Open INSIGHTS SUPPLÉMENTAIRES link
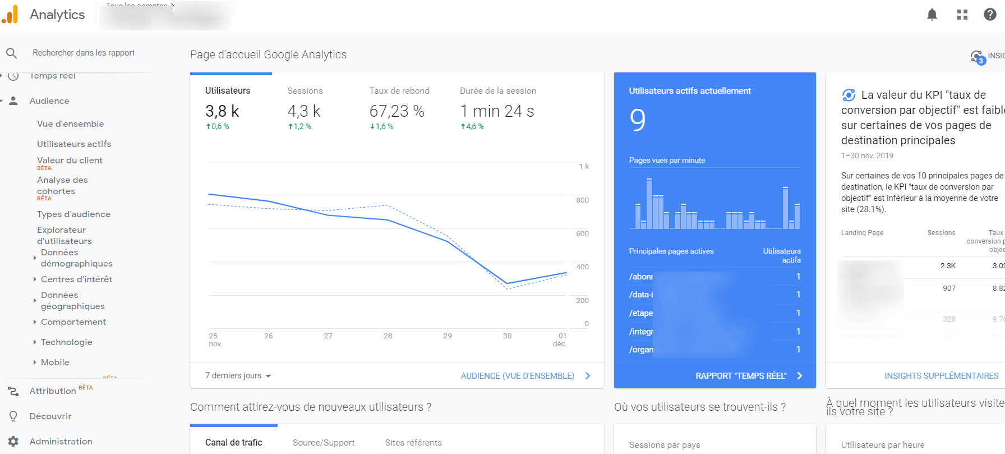1005x454 pixels. click(942, 376)
